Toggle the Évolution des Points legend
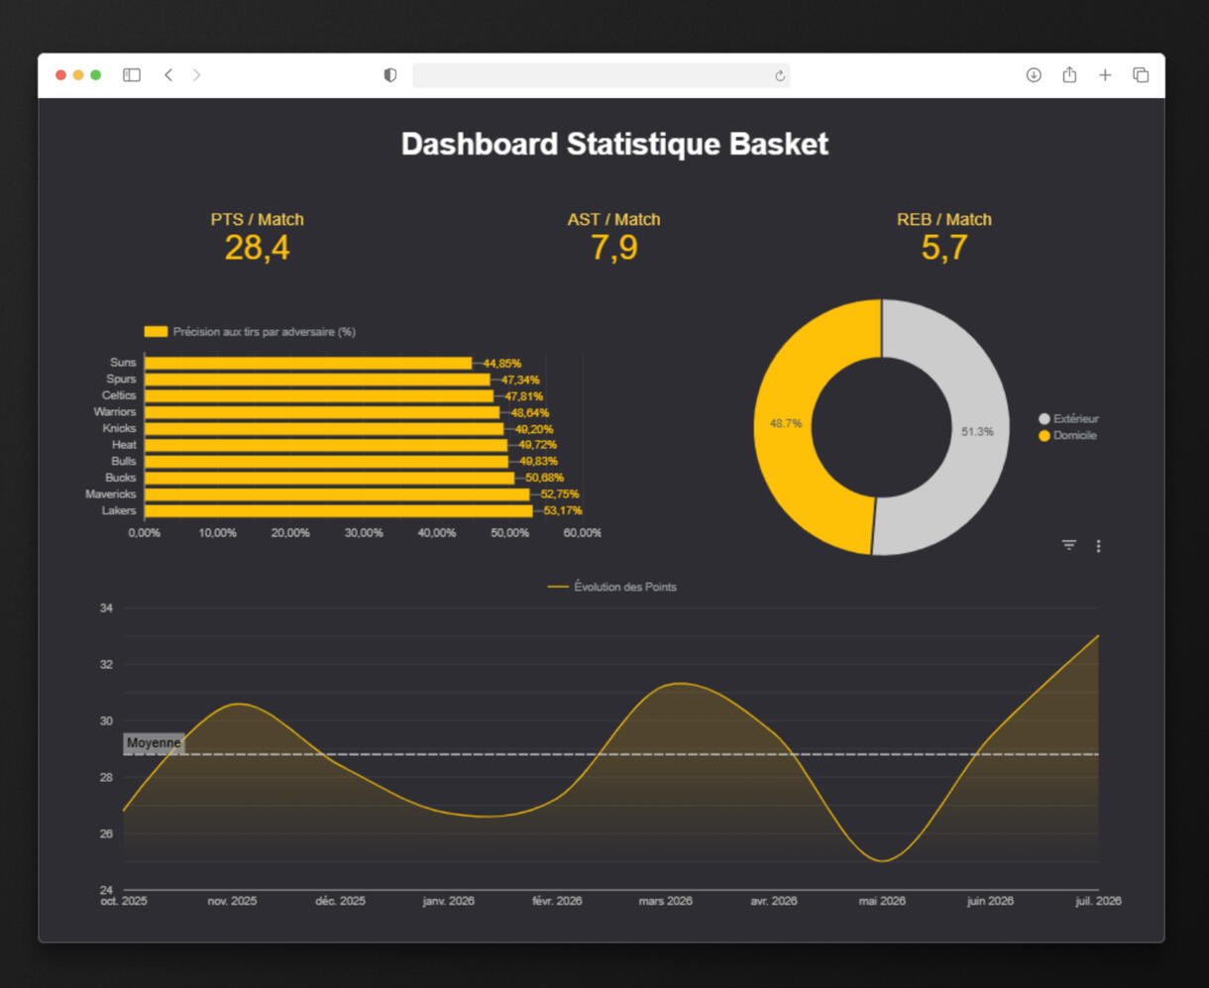 pyautogui.click(x=612, y=587)
